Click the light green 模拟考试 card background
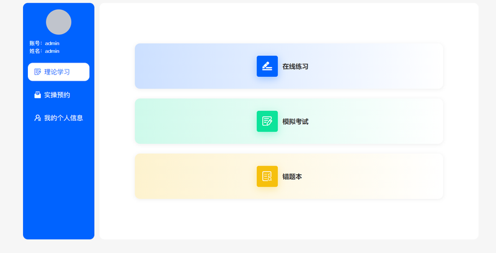The image size is (496, 253). (x=190, y=121)
